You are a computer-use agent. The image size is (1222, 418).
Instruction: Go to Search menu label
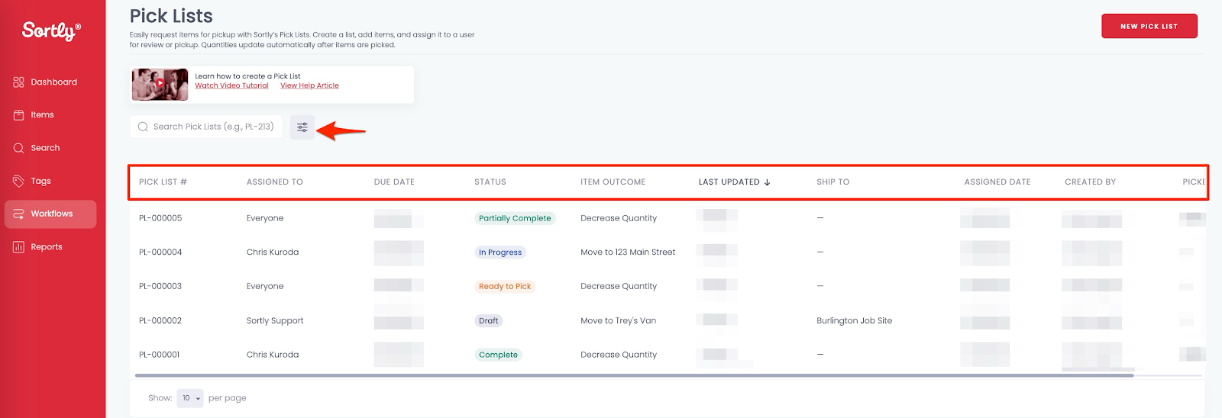click(x=45, y=148)
